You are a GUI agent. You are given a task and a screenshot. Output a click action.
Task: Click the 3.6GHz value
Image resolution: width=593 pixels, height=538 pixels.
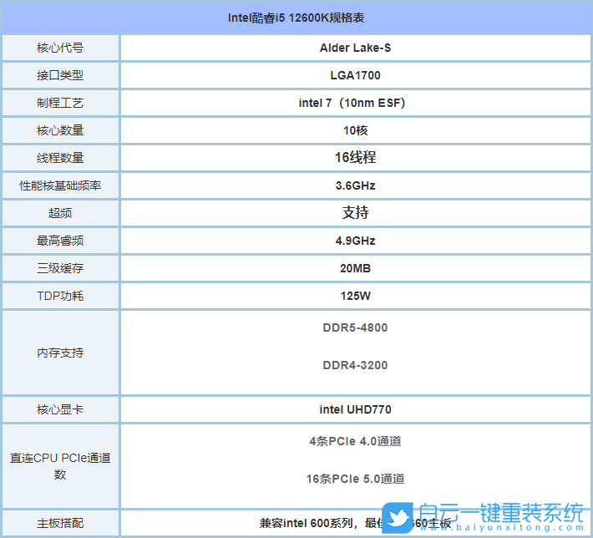[x=355, y=185]
